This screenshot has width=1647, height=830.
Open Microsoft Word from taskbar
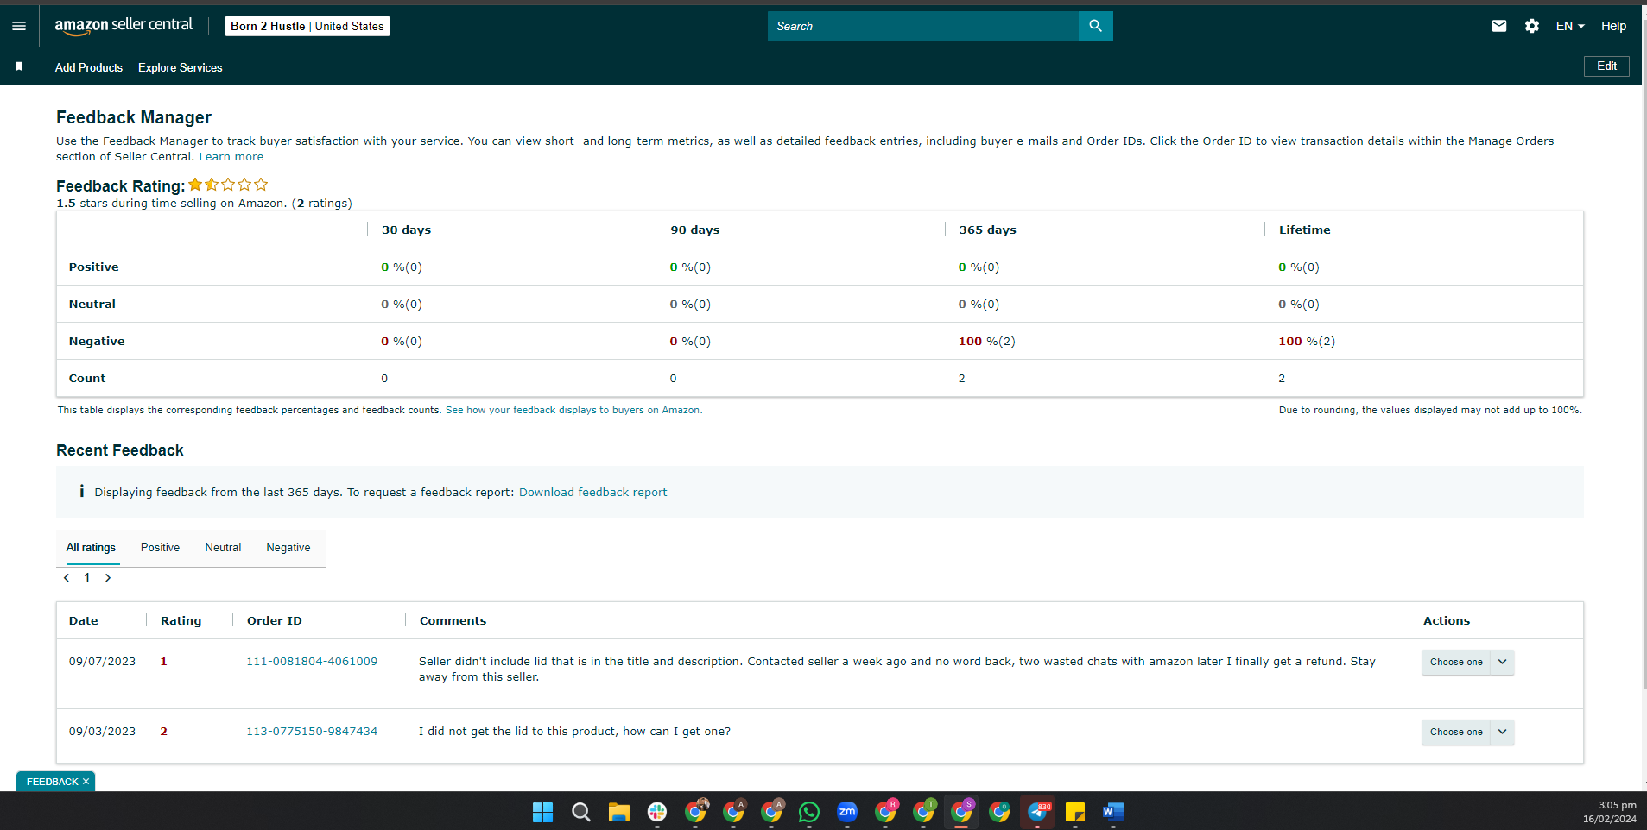pyautogui.click(x=1113, y=812)
